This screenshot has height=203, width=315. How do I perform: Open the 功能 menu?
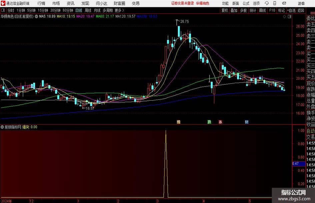(x=225, y=3)
